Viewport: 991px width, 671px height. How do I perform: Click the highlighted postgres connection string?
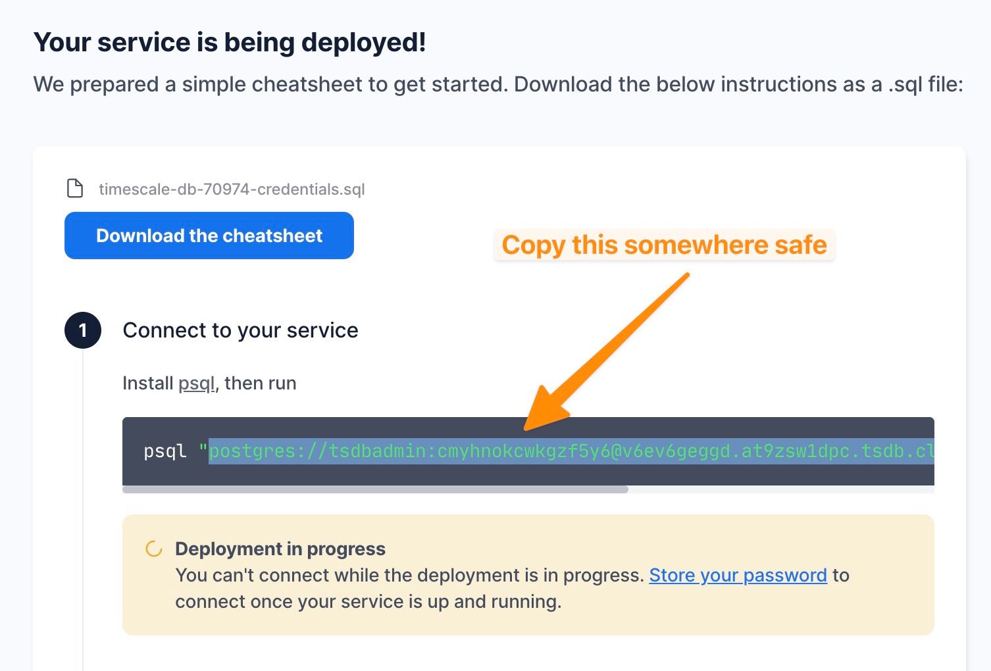coord(570,451)
